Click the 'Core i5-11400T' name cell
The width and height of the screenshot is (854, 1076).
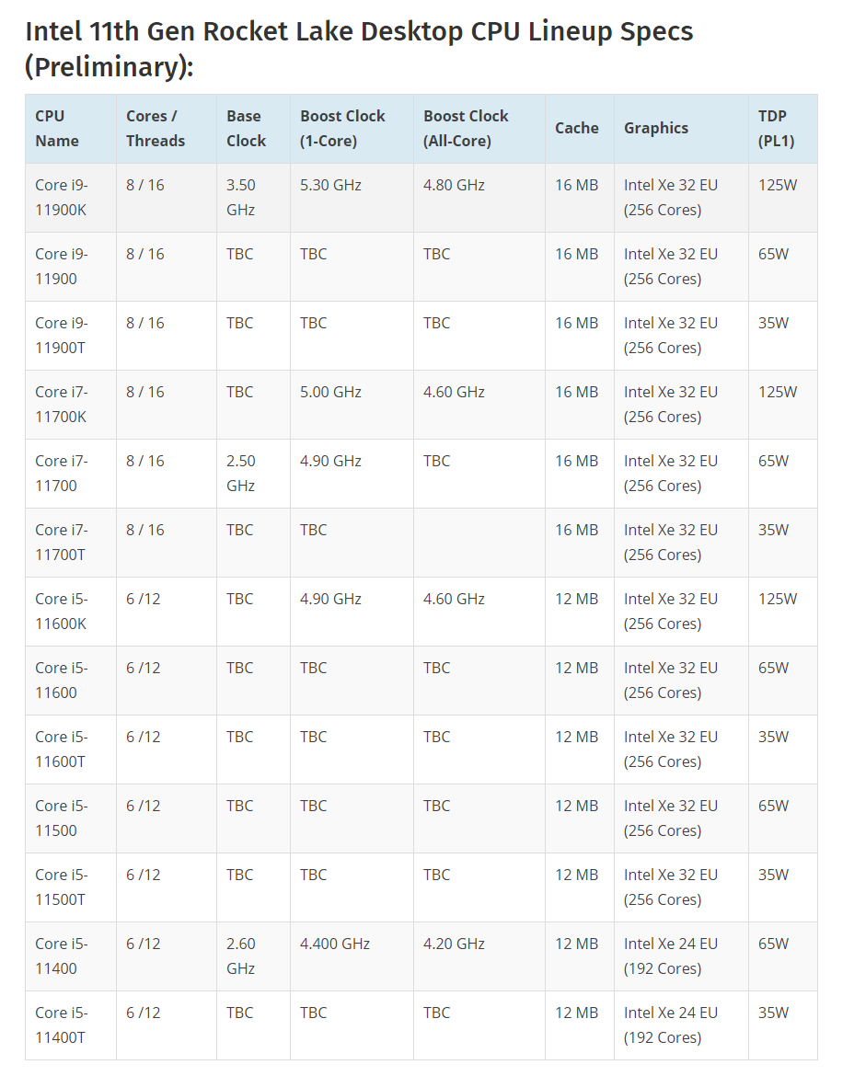[x=71, y=1025]
